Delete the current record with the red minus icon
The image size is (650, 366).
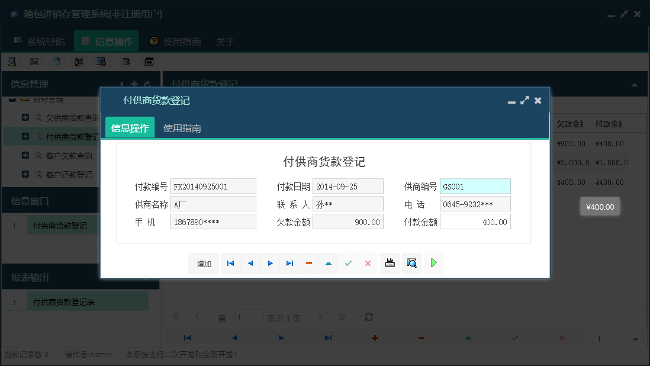[x=308, y=263]
